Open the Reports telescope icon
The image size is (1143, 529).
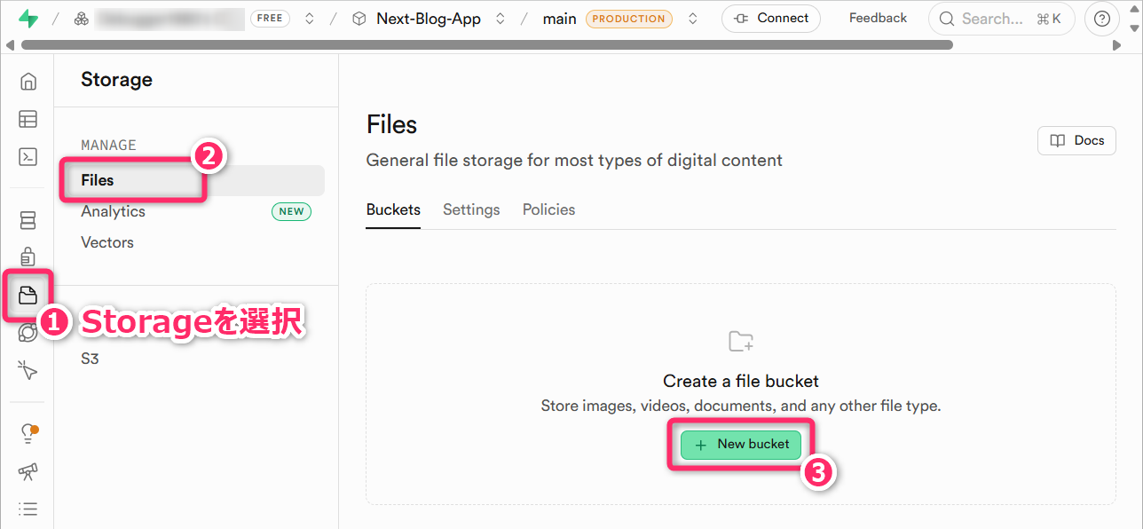tap(28, 471)
